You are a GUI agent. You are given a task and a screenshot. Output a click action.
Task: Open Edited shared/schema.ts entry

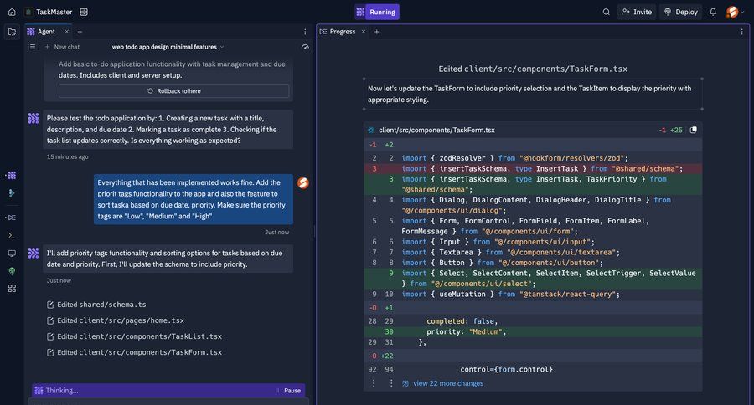[x=96, y=305]
